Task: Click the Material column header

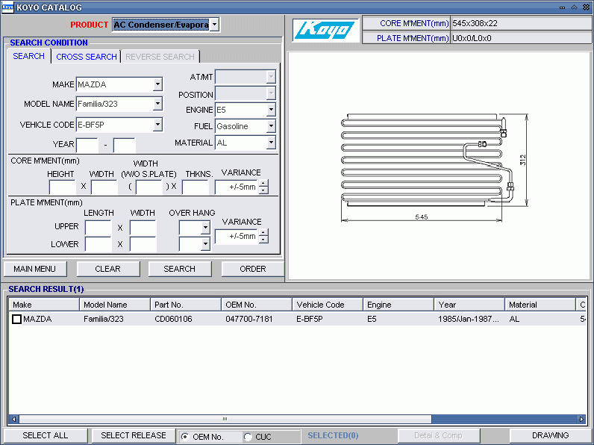Action: (540, 305)
